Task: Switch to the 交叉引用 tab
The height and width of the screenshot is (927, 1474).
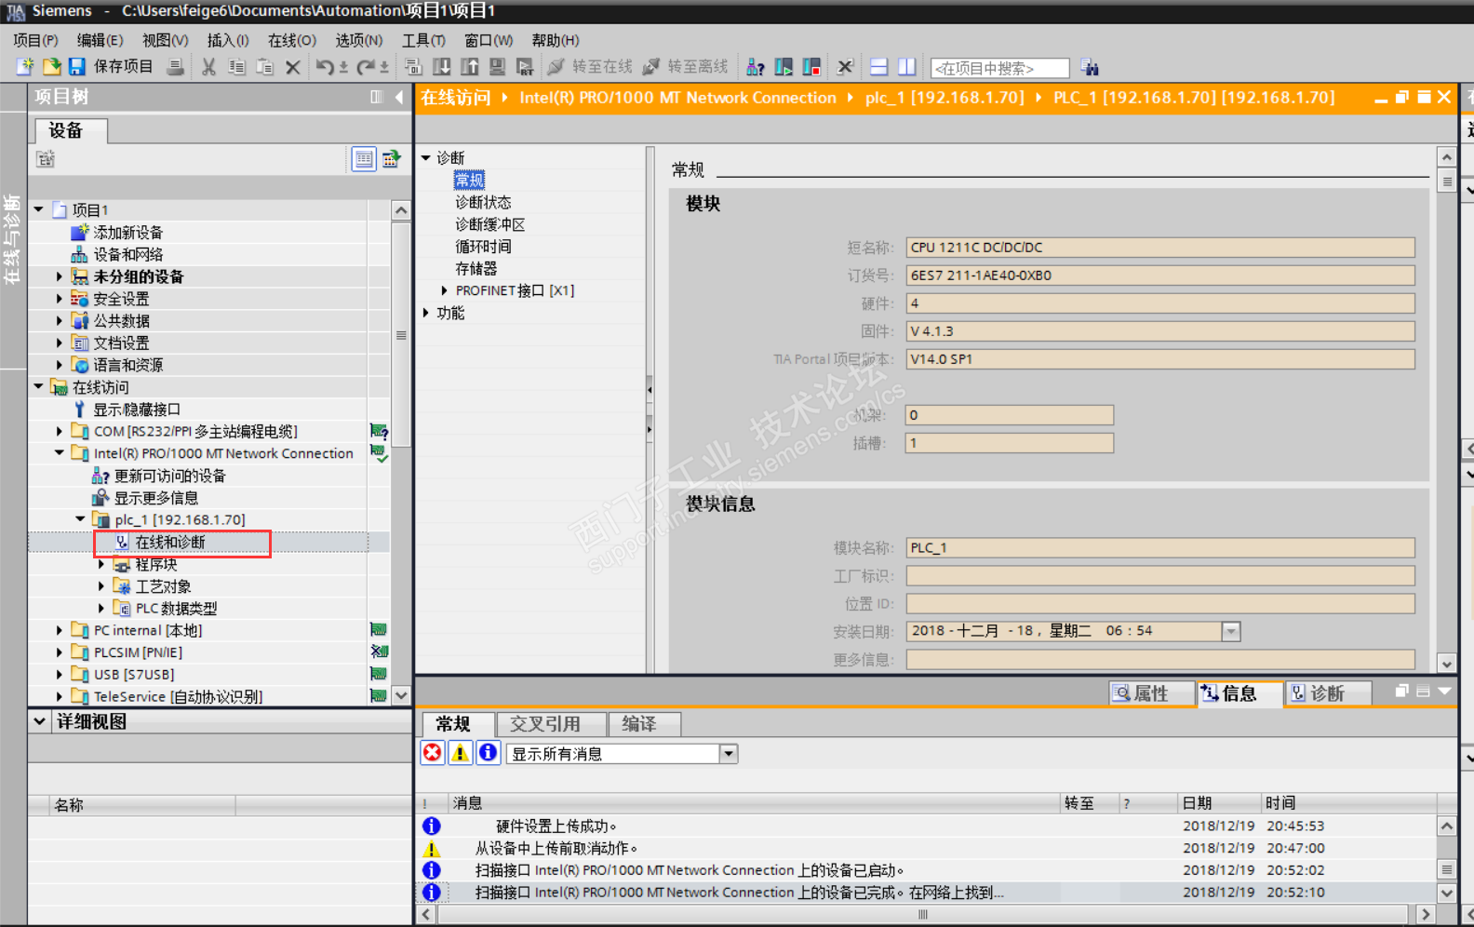Action: [552, 724]
